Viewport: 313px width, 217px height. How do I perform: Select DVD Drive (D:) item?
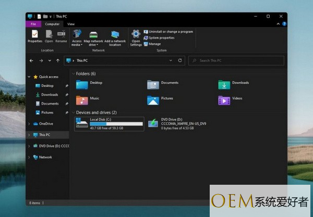tap(177, 124)
